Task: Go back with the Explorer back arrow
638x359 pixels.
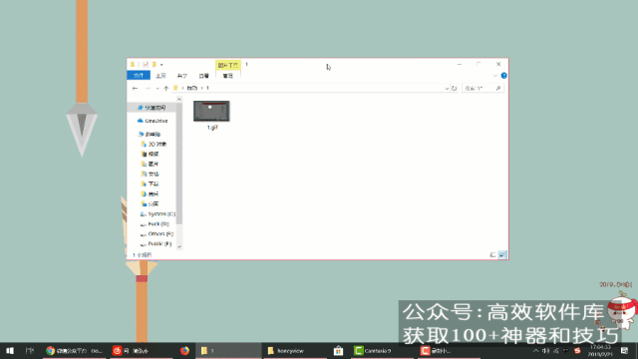Action: click(135, 89)
